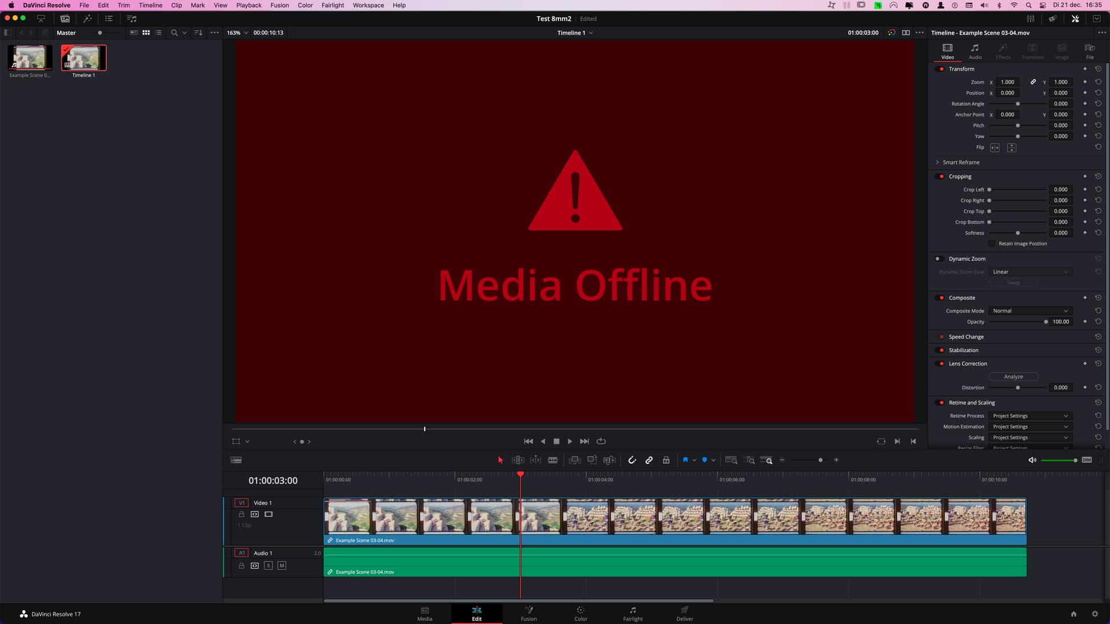Open the Playback menu
The width and height of the screenshot is (1110, 624).
[x=249, y=5]
